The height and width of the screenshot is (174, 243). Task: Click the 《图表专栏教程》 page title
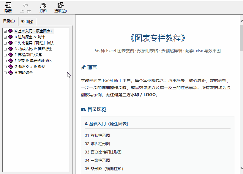pyautogui.click(x=157, y=38)
